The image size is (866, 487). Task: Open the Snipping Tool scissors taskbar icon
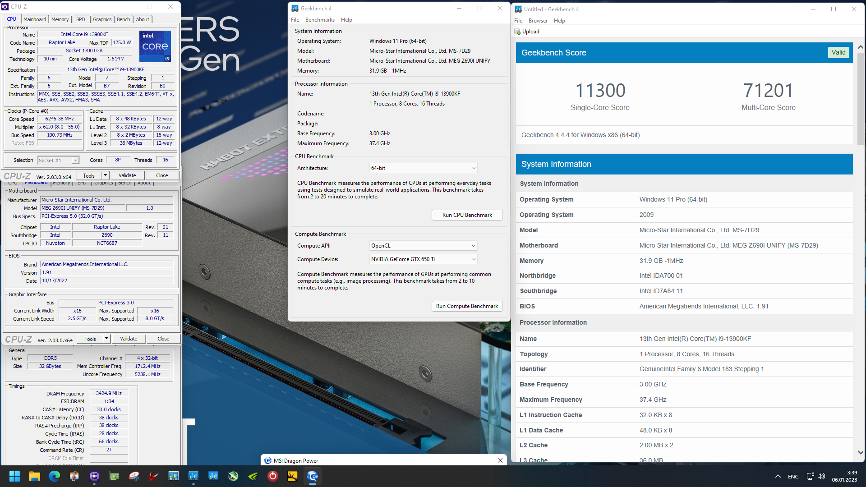134,476
